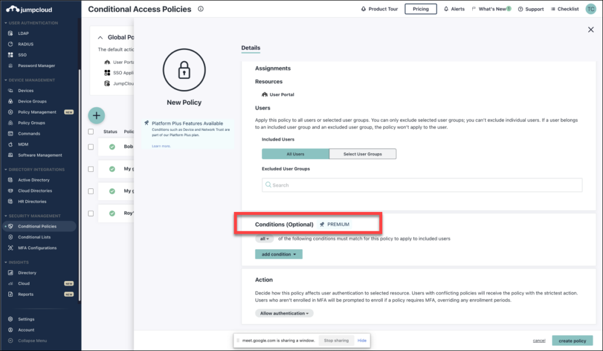
Task: Open the "Allow authentication" action dropdown
Action: (284, 313)
